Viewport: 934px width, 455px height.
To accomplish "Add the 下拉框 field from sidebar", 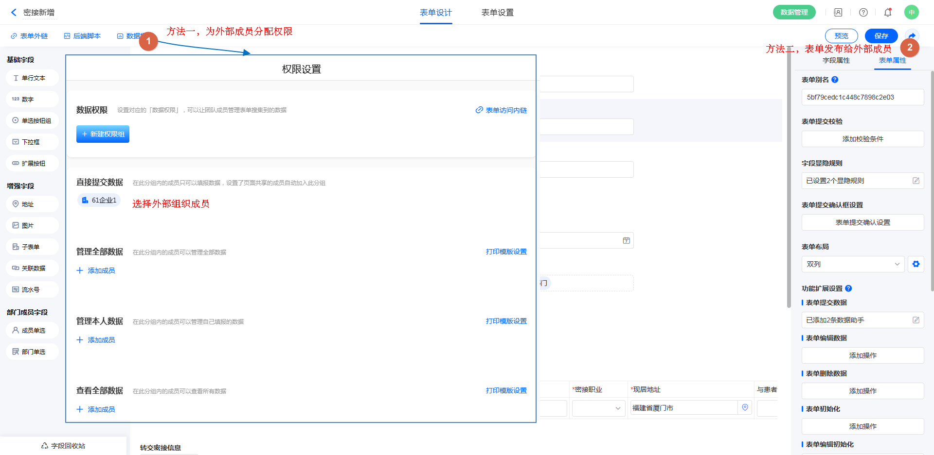I will pyautogui.click(x=32, y=142).
